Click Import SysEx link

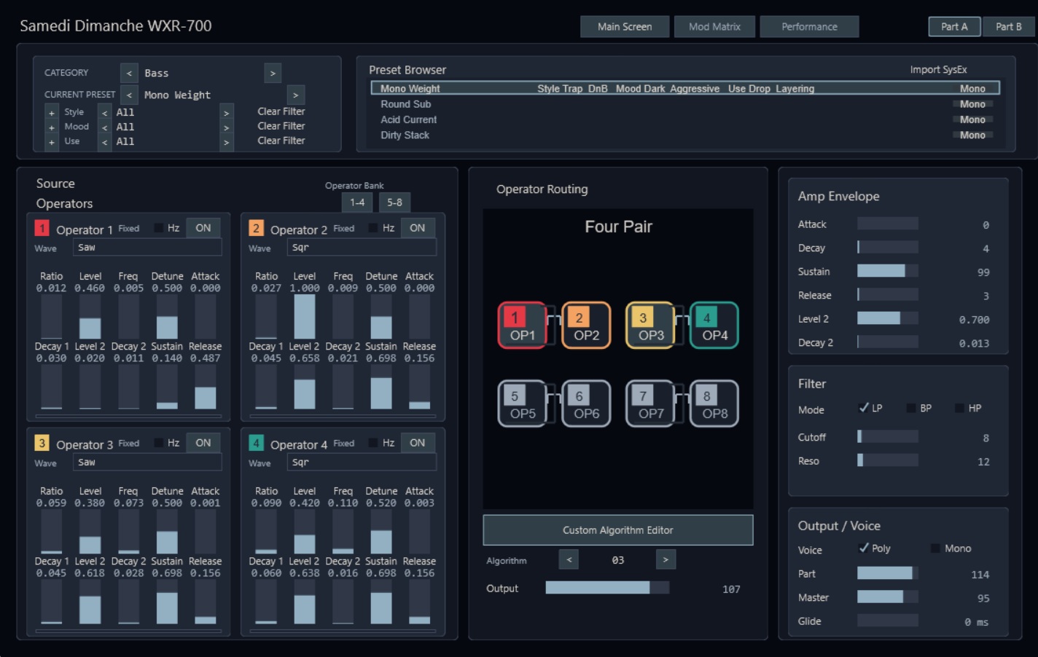pyautogui.click(x=938, y=70)
